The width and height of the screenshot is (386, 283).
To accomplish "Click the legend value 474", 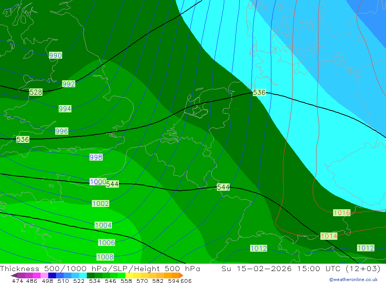I will [x=17, y=281].
